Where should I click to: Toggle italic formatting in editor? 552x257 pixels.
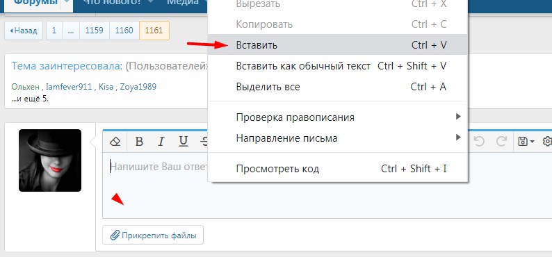click(x=161, y=141)
